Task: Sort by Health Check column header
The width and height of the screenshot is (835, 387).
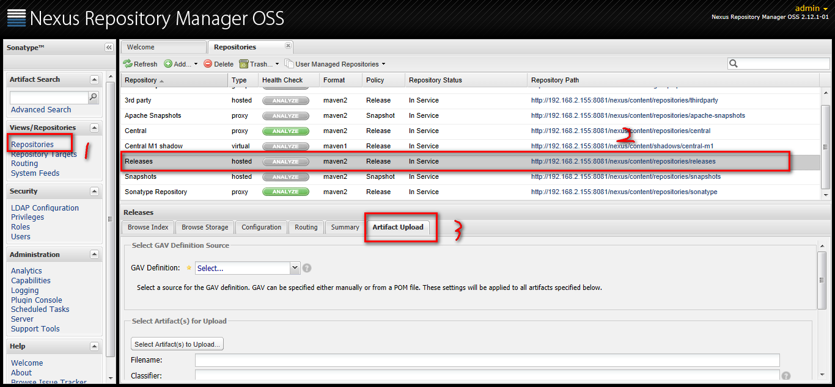Action: pyautogui.click(x=289, y=80)
